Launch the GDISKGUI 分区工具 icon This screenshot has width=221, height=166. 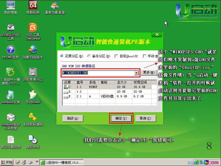[11, 28]
